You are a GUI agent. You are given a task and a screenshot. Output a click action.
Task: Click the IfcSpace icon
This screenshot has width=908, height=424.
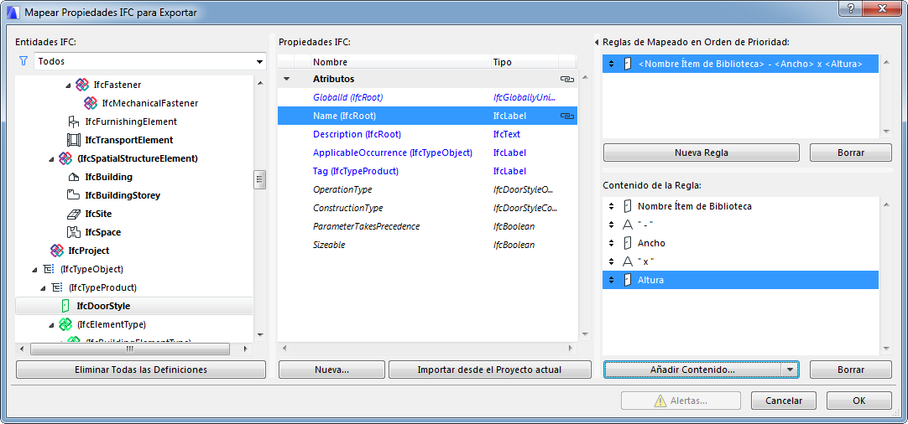(74, 233)
